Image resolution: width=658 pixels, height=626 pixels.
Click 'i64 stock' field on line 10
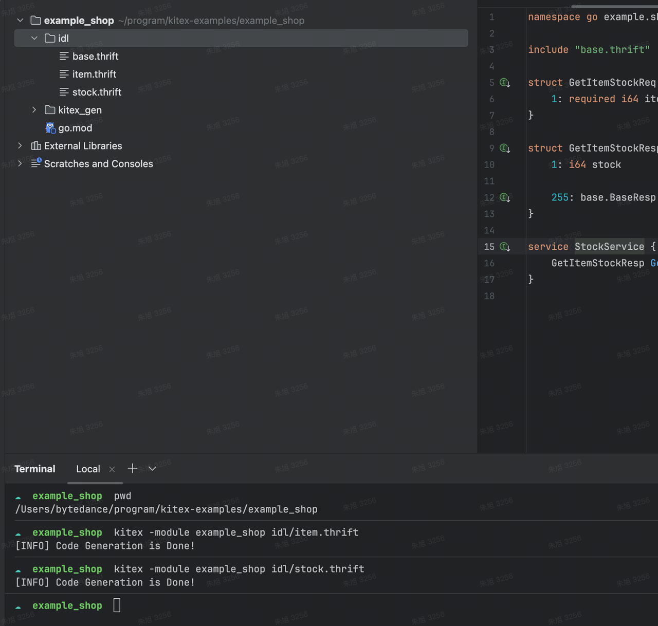pos(595,164)
